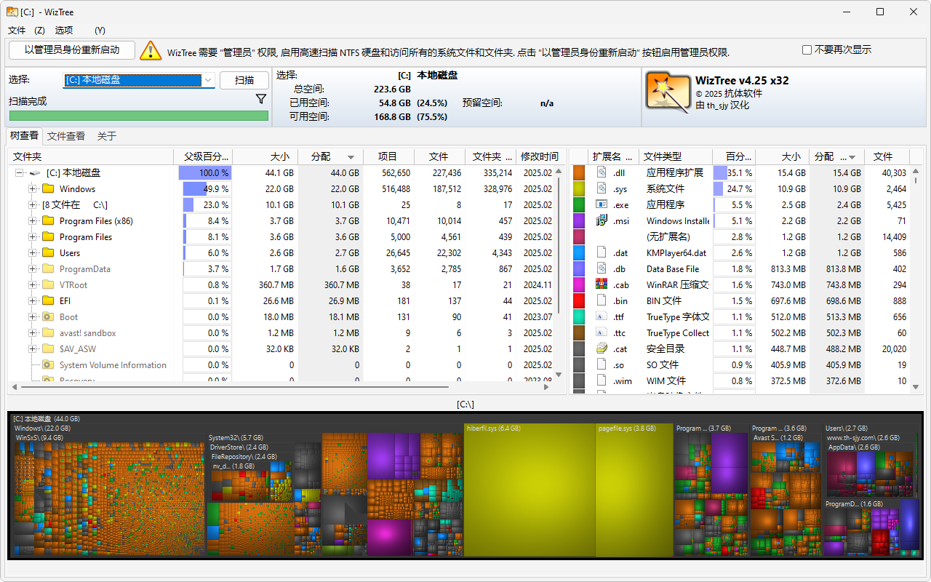Select the [8 文件在 C:\] row
This screenshot has width=931, height=582.
click(x=284, y=205)
